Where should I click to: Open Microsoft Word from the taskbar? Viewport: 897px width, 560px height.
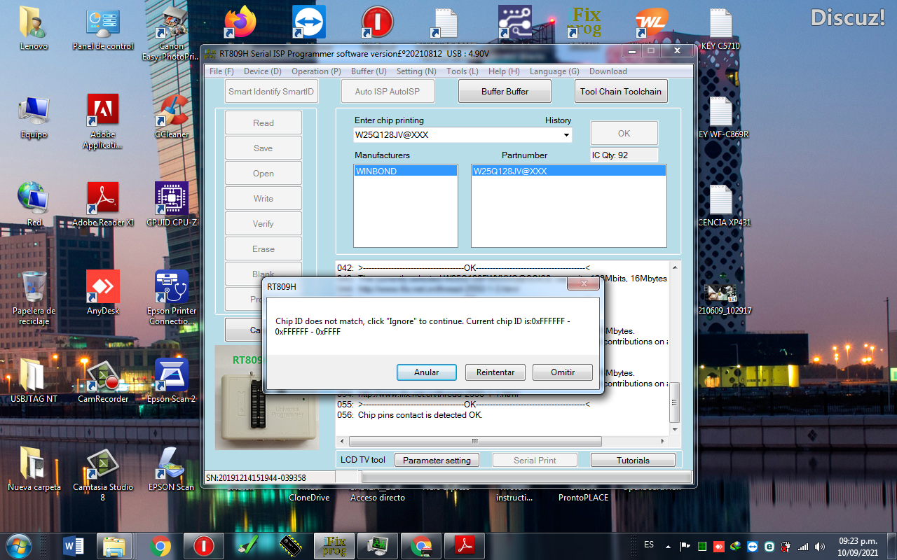(74, 545)
